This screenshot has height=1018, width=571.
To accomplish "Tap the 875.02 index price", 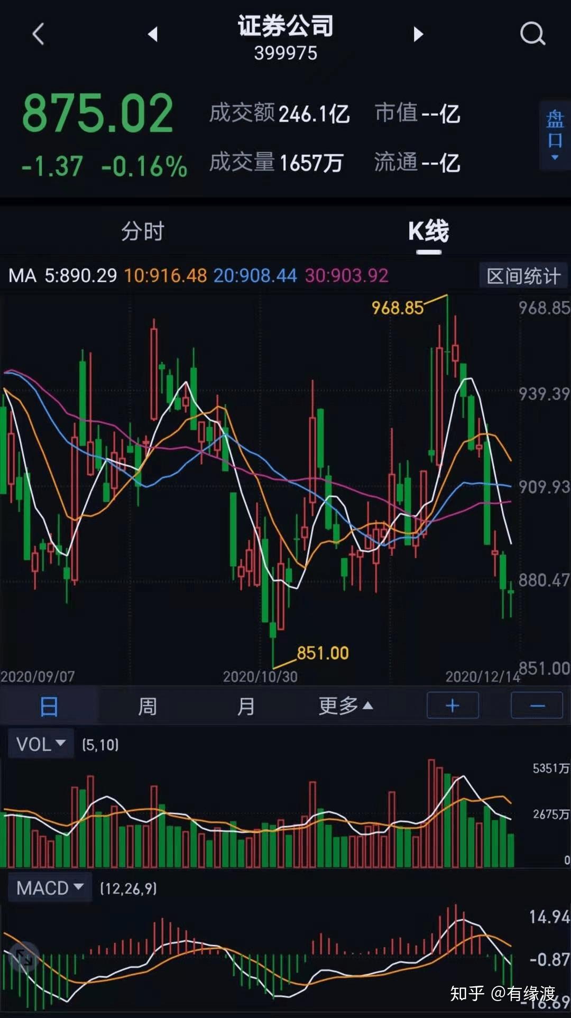I will point(98,113).
